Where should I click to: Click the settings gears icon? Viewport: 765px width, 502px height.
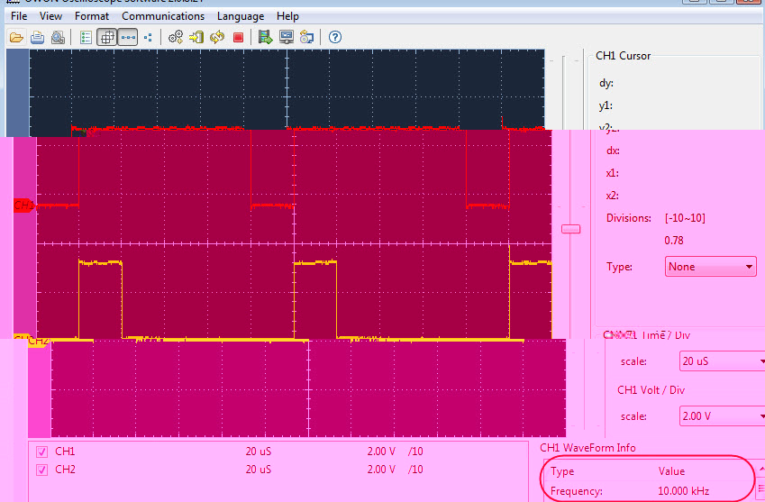pyautogui.click(x=175, y=37)
